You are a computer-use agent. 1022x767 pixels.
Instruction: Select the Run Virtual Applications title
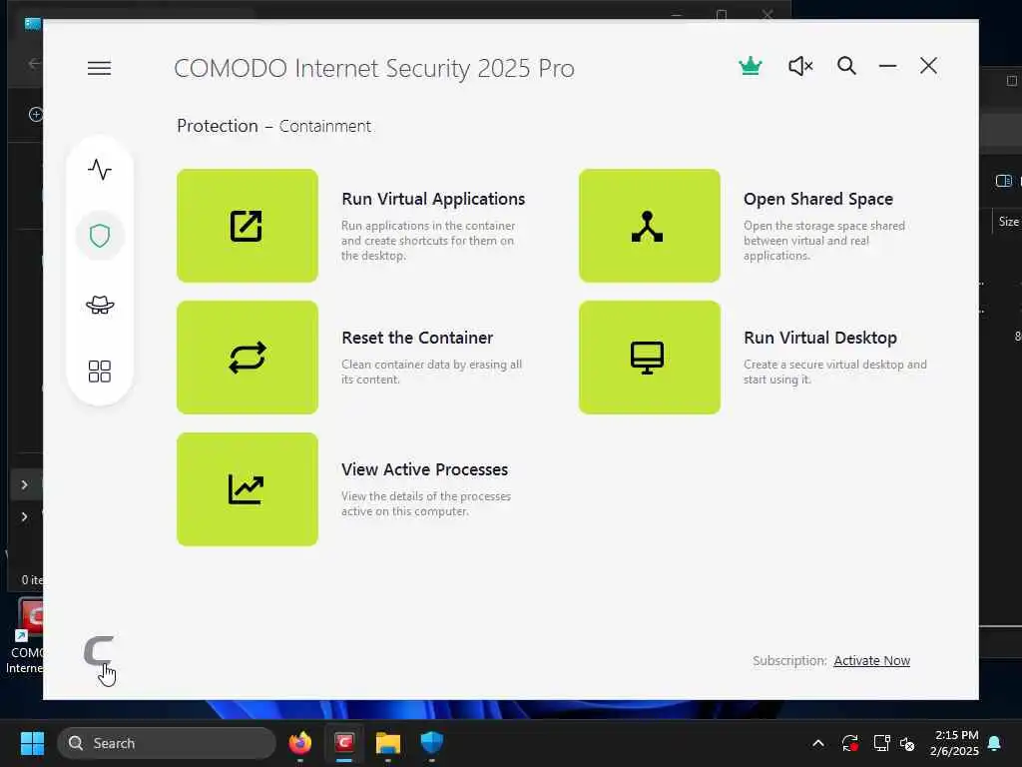tap(433, 199)
